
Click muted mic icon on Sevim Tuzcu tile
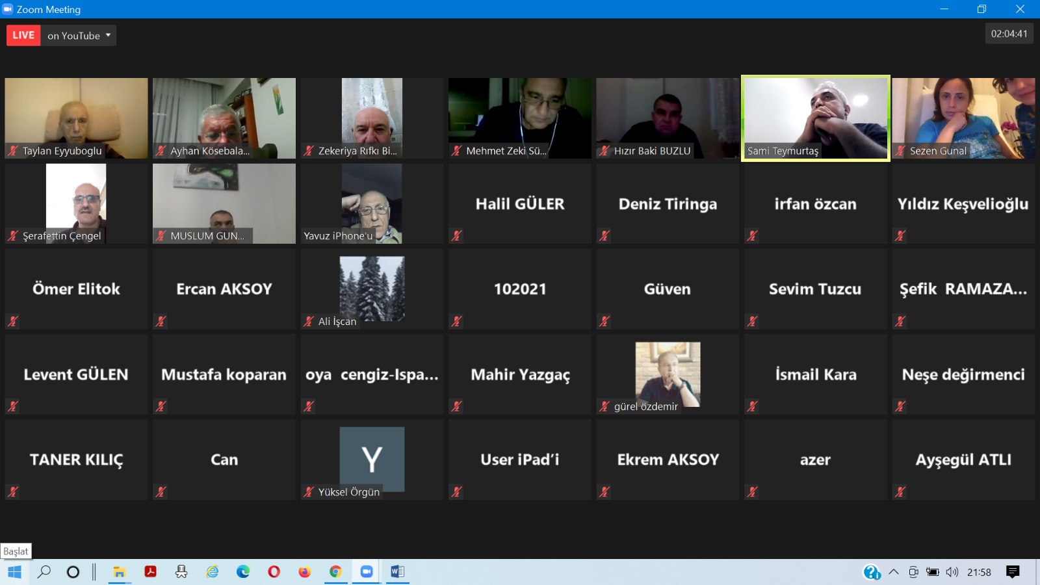pyautogui.click(x=753, y=321)
